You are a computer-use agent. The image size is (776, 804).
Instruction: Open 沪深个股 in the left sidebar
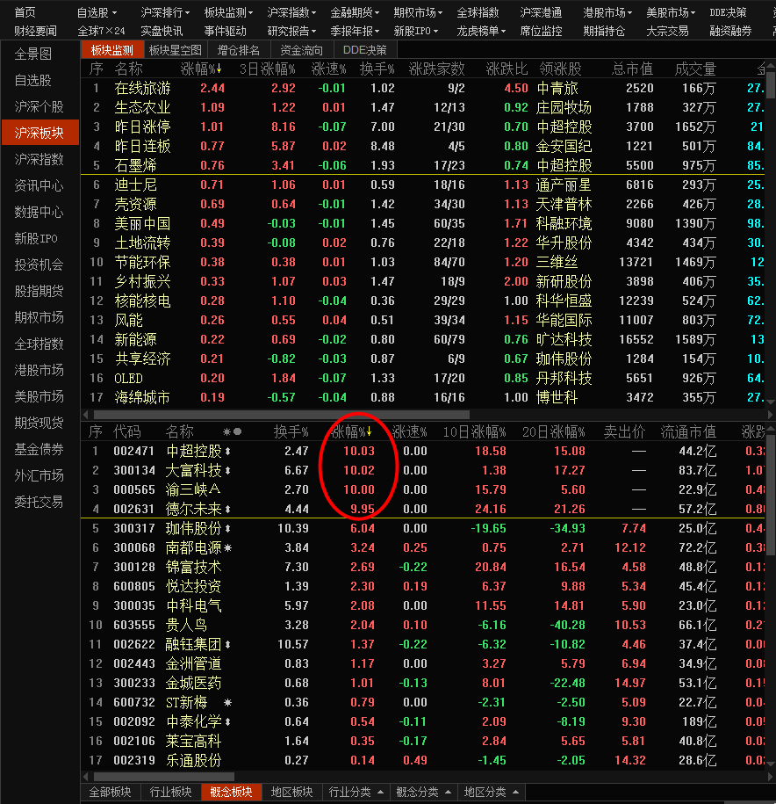(x=40, y=106)
